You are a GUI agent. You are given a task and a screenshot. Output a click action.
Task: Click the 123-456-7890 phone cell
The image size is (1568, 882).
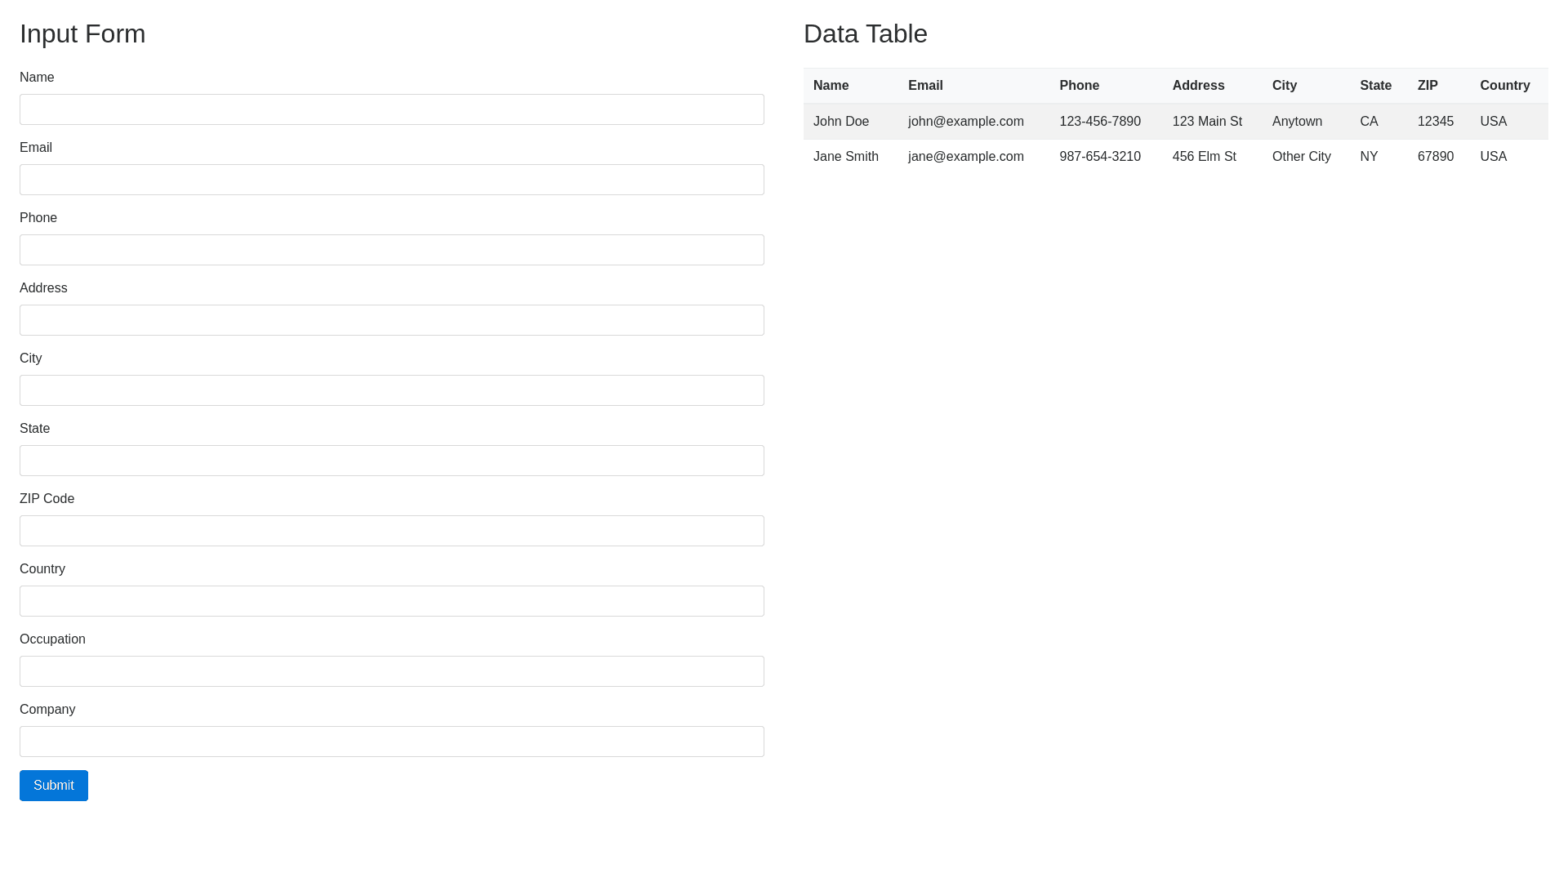click(x=1099, y=122)
